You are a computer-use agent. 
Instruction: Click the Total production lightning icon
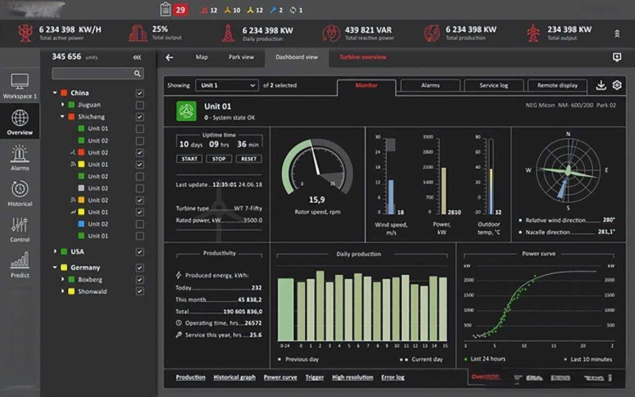pyautogui.click(x=432, y=33)
